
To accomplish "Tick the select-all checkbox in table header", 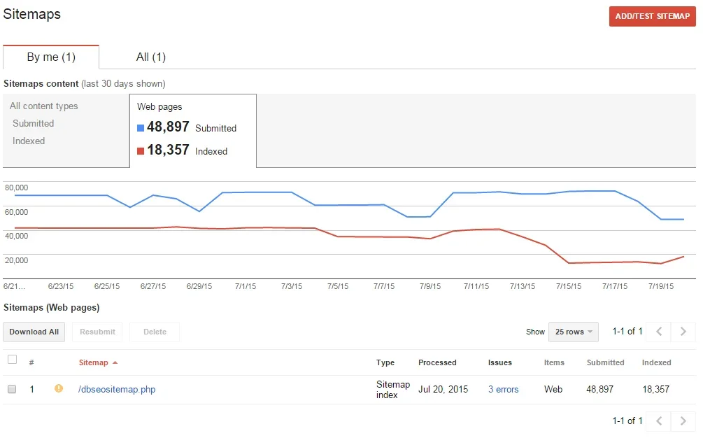I will coord(13,360).
